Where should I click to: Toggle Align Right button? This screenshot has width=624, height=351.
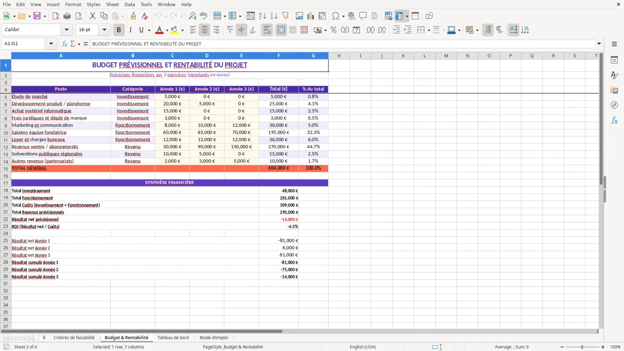216,30
